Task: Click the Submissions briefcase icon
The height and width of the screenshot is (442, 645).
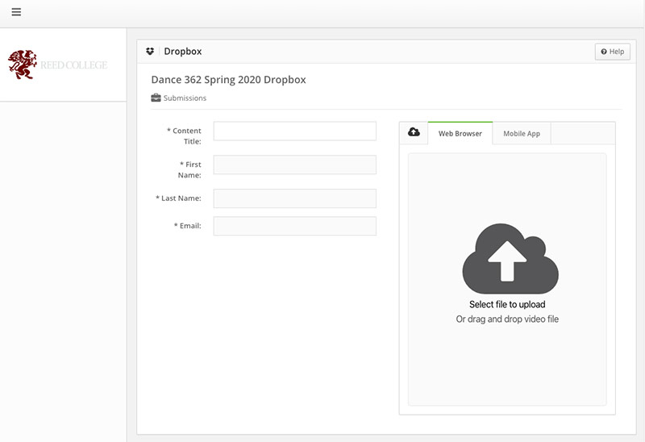Action: click(x=156, y=98)
